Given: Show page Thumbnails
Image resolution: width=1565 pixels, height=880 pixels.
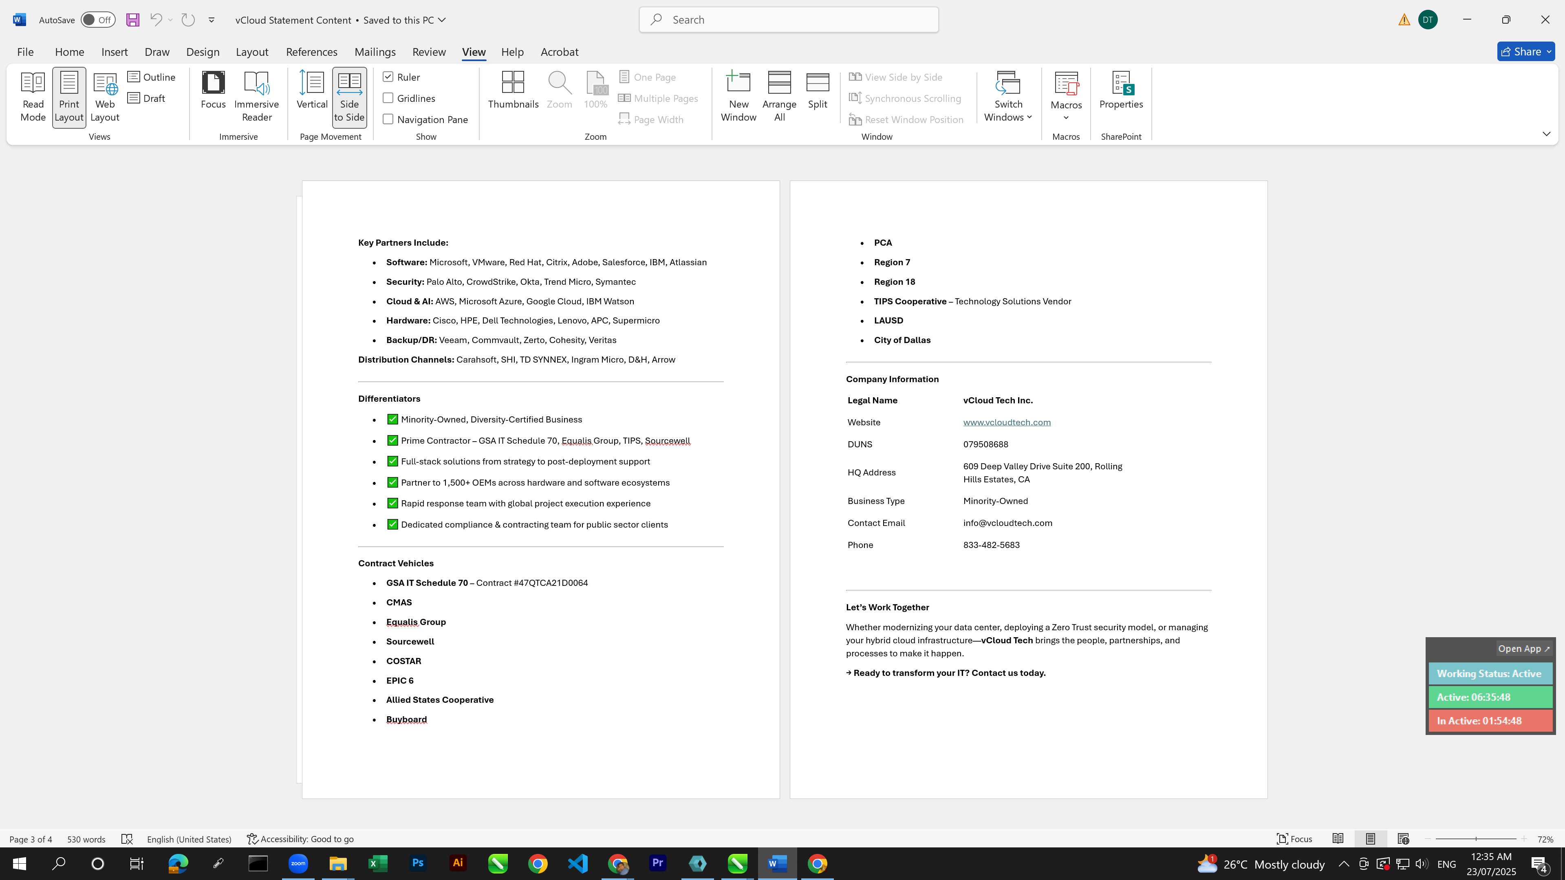Looking at the screenshot, I should 513,91.
